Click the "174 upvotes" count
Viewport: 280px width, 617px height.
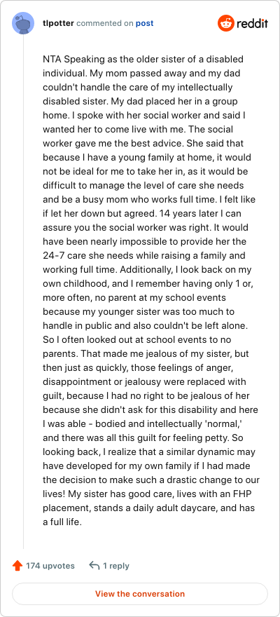(x=50, y=566)
